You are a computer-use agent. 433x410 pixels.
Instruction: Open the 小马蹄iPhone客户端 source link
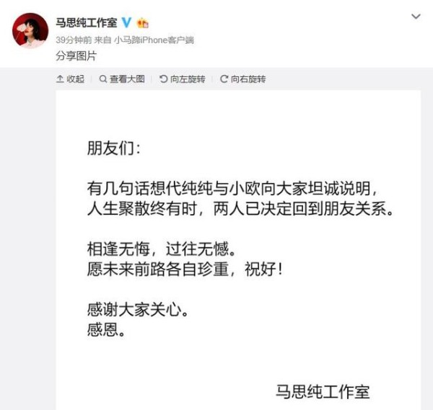click(x=154, y=40)
